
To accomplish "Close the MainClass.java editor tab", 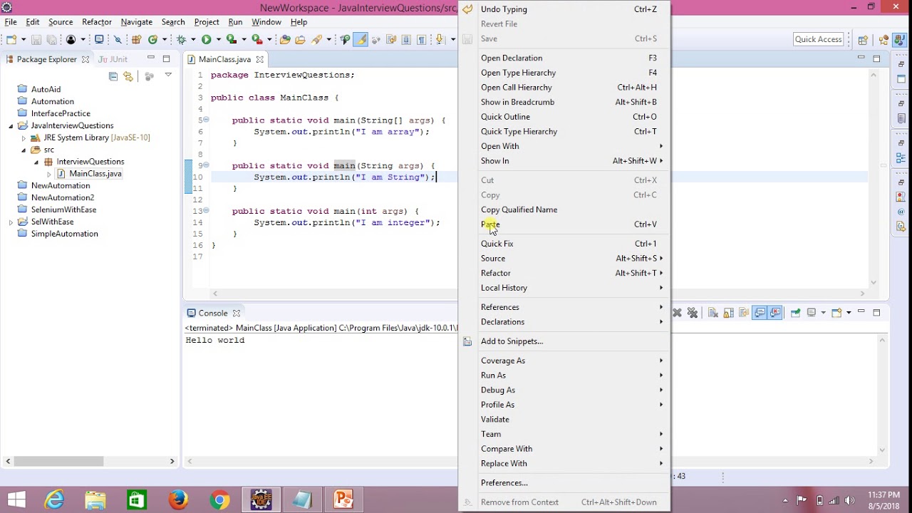I will [x=260, y=60].
